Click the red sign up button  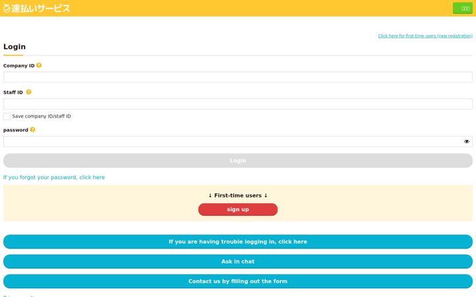tap(238, 209)
